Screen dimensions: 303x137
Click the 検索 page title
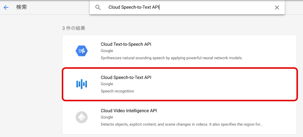tap(21, 7)
